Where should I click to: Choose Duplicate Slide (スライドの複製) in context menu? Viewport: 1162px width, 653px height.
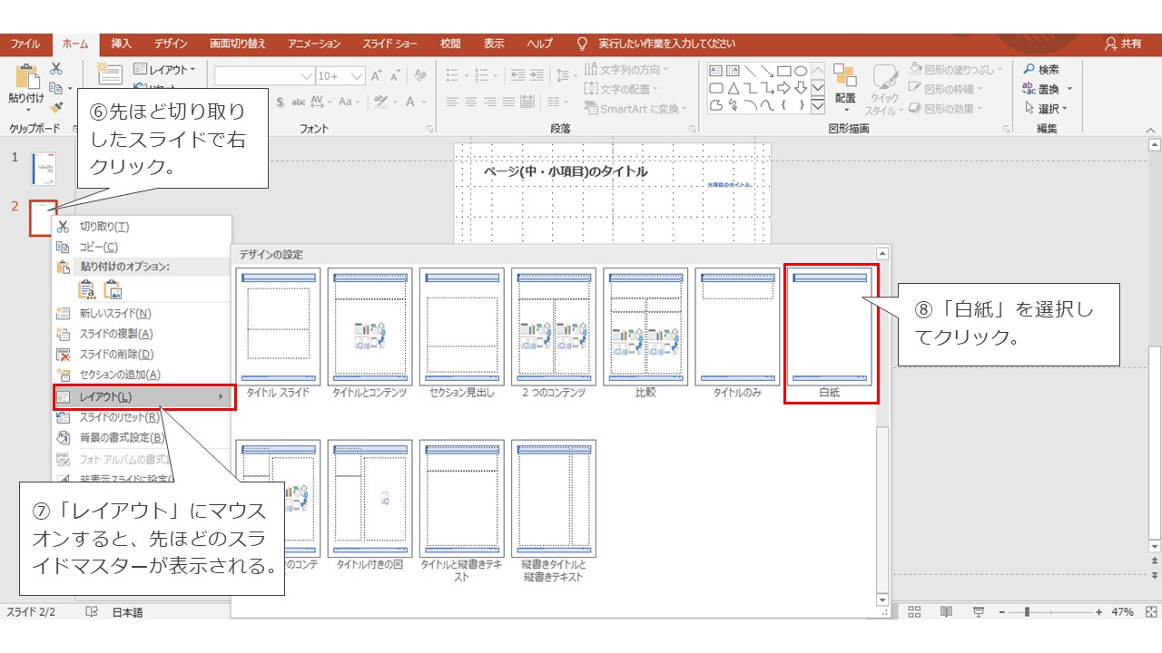142,334
